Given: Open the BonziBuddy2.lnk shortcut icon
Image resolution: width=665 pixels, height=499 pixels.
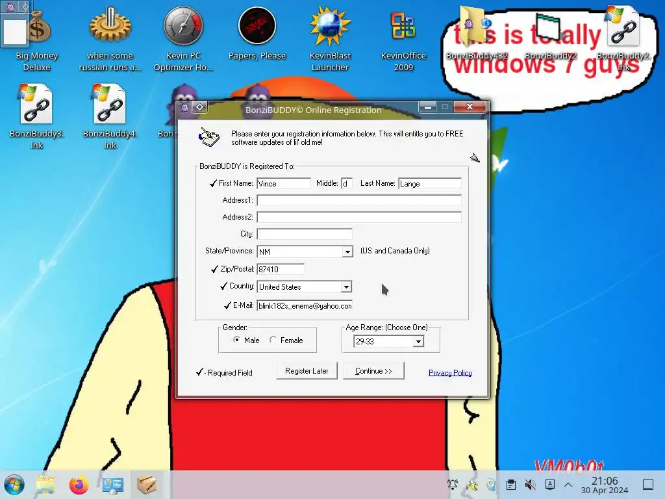Looking at the screenshot, I should point(623,38).
